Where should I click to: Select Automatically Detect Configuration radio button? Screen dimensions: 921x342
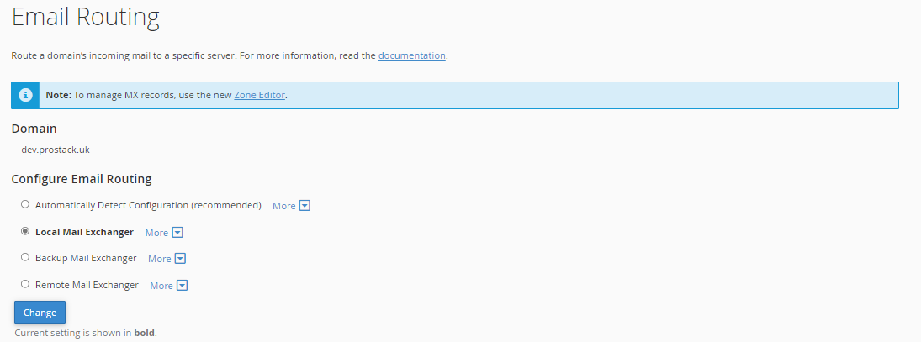pos(24,204)
